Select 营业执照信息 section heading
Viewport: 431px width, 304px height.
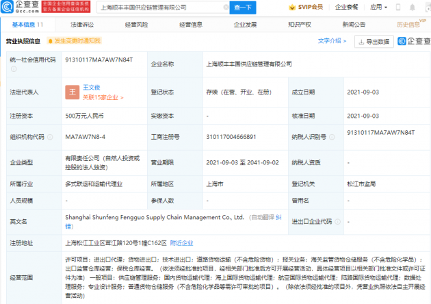point(23,41)
